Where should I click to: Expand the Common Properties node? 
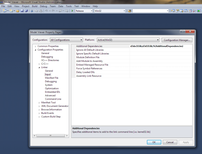pyautogui.click(x=35, y=46)
